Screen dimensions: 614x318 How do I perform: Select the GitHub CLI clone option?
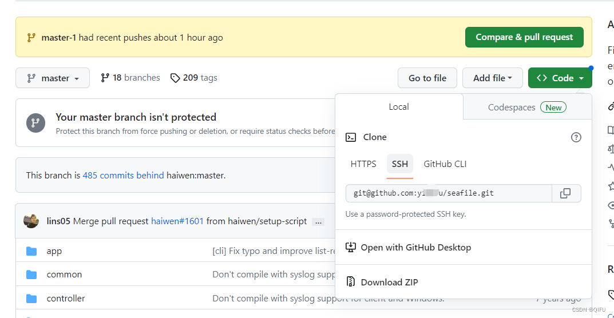click(x=445, y=164)
